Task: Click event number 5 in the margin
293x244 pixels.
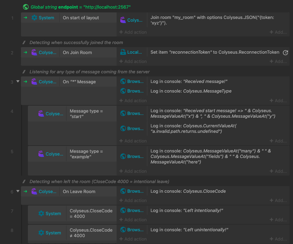Action: click(x=12, y=152)
